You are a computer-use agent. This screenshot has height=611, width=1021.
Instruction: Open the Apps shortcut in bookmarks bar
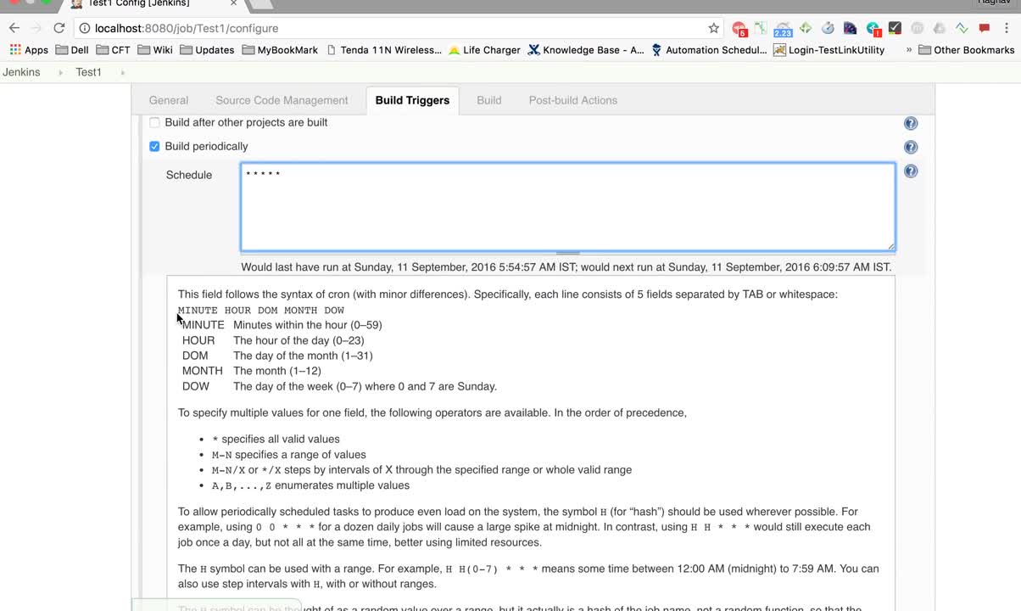[x=29, y=50]
